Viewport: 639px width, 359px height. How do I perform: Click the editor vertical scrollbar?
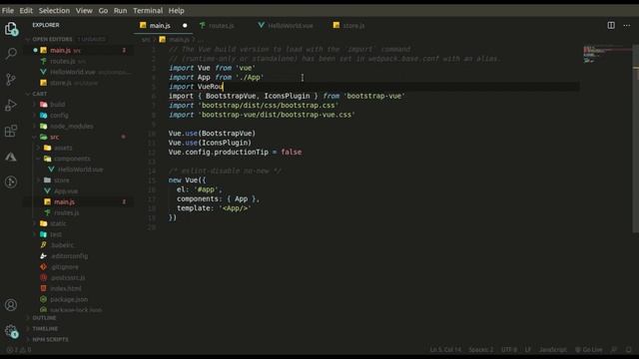click(x=635, y=139)
